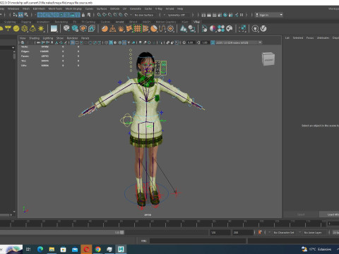Toggle select by component type mode icon
The image size is (339, 254).
pos(26,15)
